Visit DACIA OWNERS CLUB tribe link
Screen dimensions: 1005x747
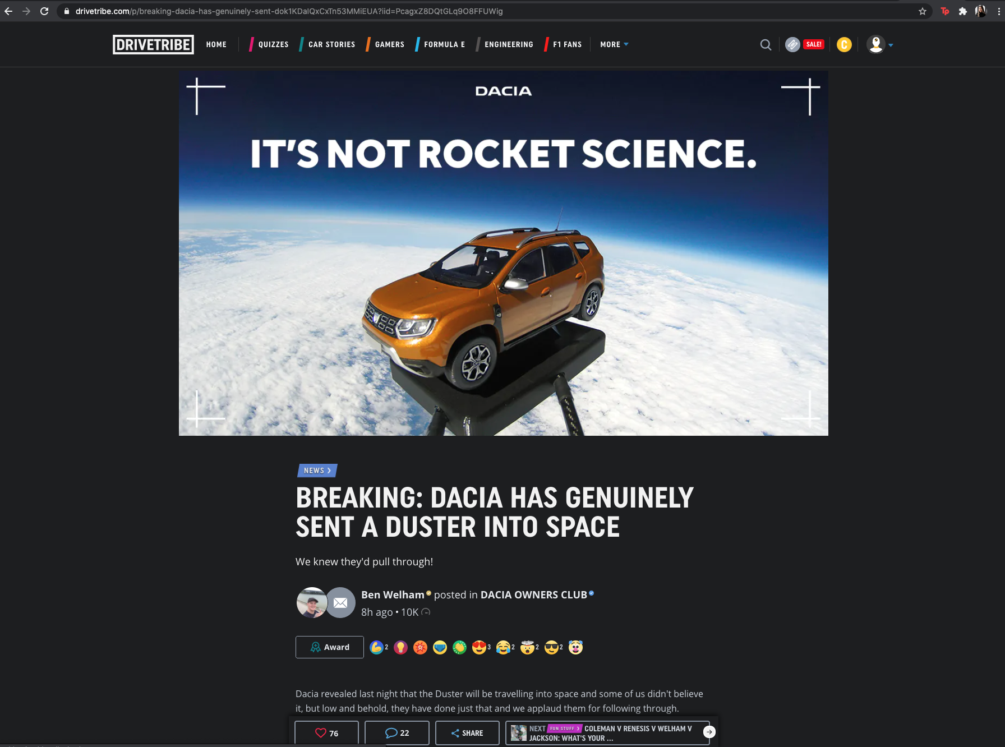tap(533, 594)
